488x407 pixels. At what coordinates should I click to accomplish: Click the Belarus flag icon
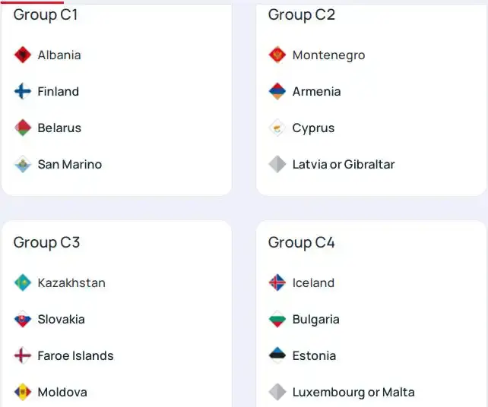tap(23, 128)
